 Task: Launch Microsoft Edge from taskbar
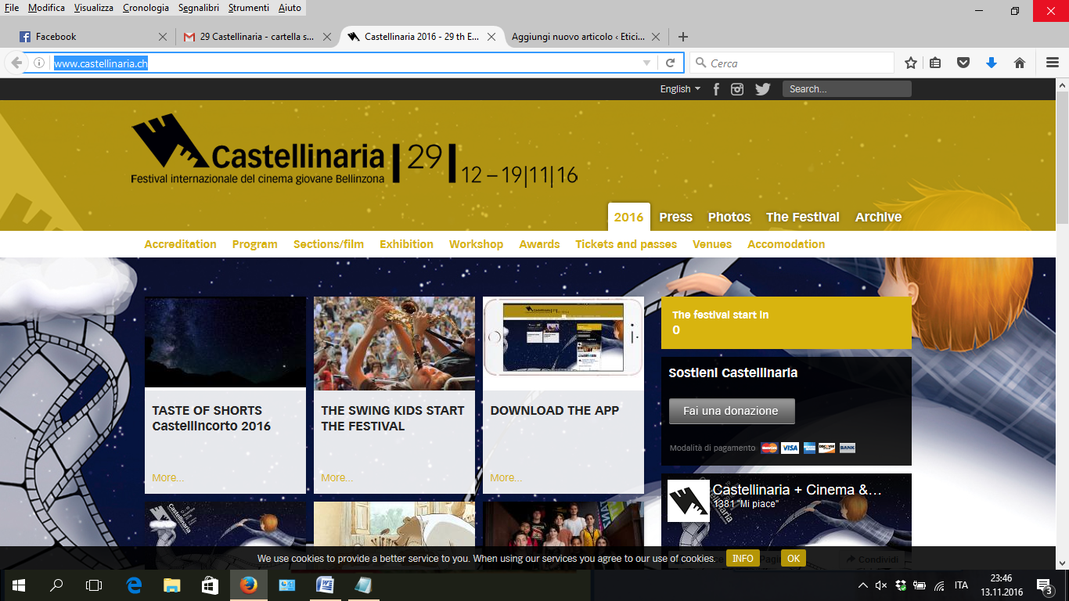[x=134, y=585]
